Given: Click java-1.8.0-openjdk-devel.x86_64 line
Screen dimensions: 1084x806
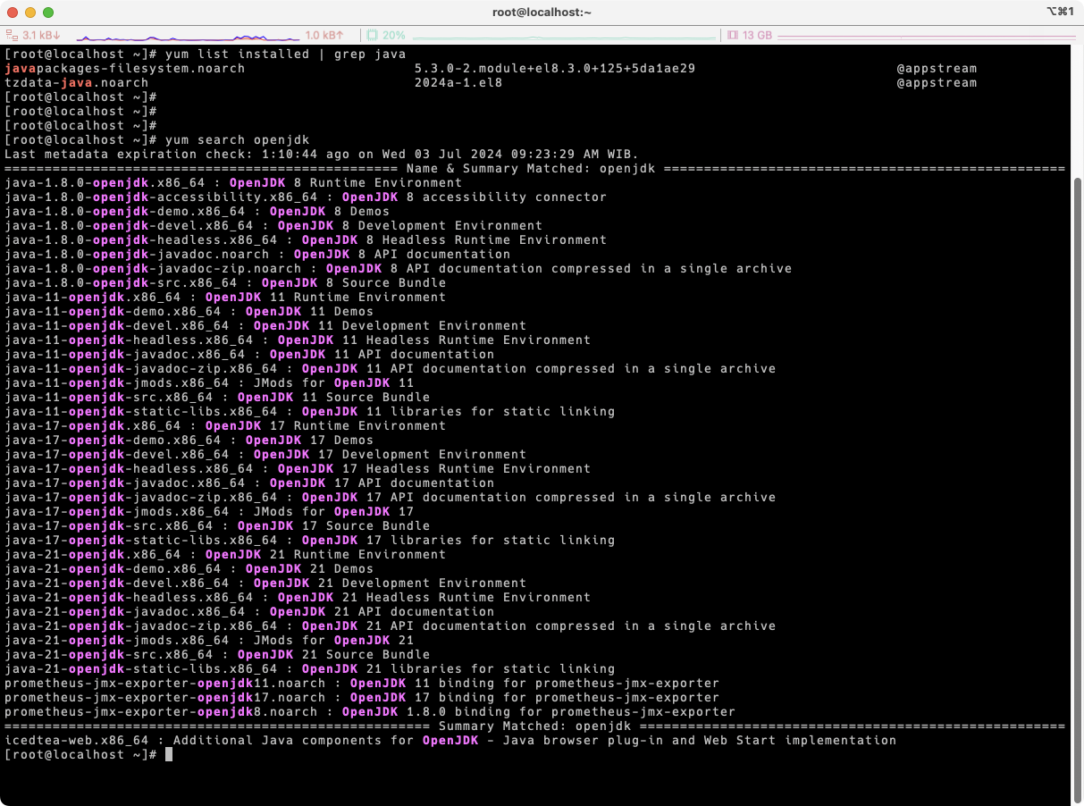Looking at the screenshot, I should click(273, 225).
